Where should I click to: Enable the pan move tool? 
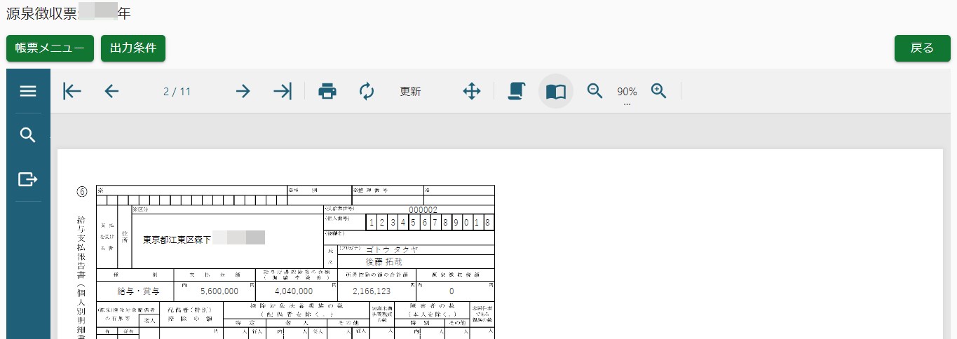pos(472,91)
